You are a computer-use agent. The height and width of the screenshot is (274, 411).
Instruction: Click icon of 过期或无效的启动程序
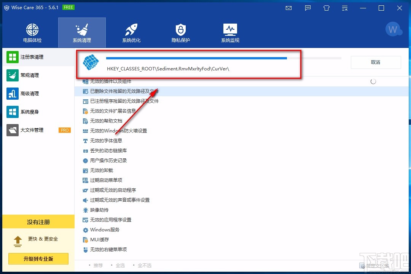pyautogui.click(x=85, y=190)
